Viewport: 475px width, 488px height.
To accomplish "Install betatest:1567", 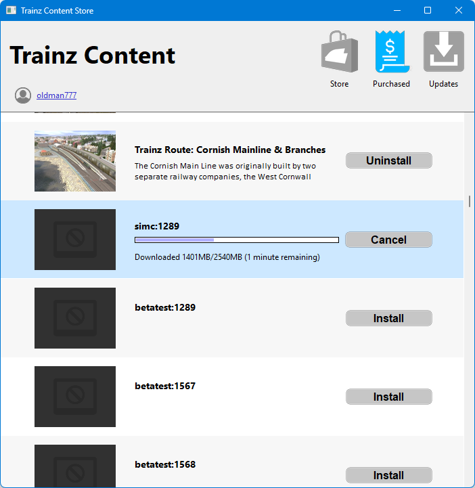I will [389, 397].
